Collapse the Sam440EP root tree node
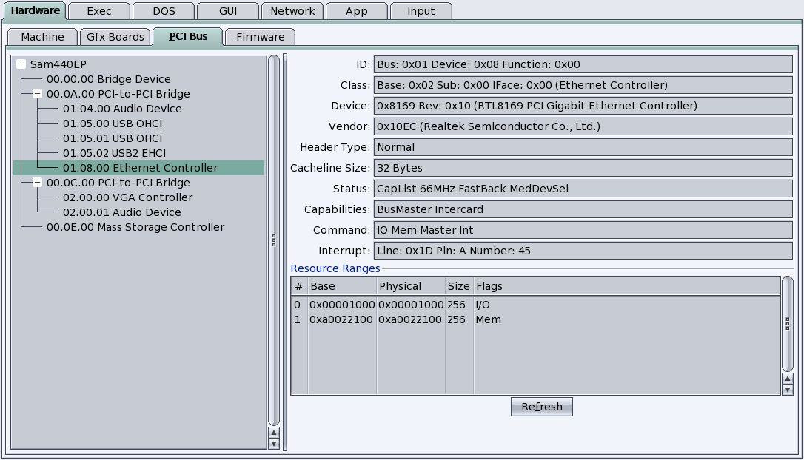 click(x=21, y=64)
